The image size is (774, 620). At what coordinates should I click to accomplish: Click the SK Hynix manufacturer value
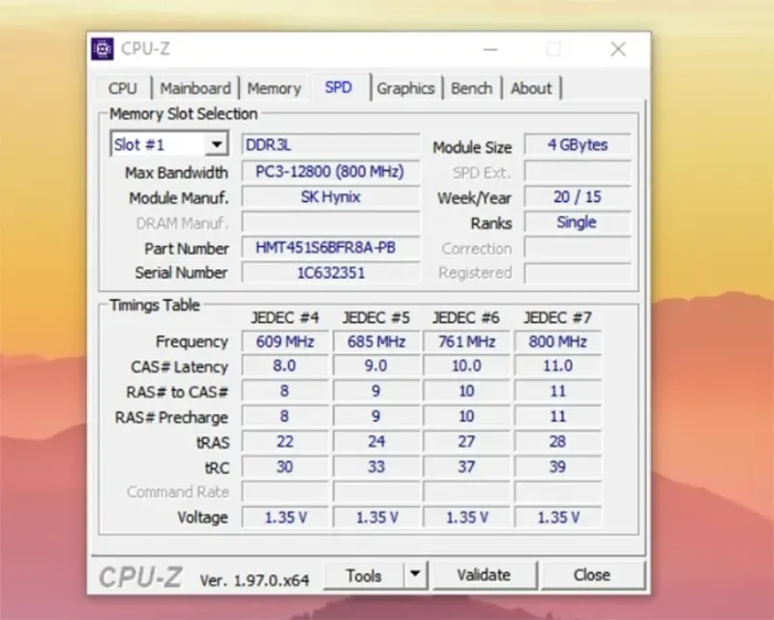tap(331, 197)
